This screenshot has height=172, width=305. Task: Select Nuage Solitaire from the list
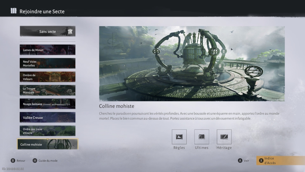point(48,104)
